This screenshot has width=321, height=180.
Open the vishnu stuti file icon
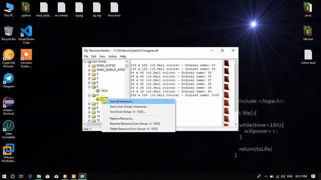(x=308, y=56)
